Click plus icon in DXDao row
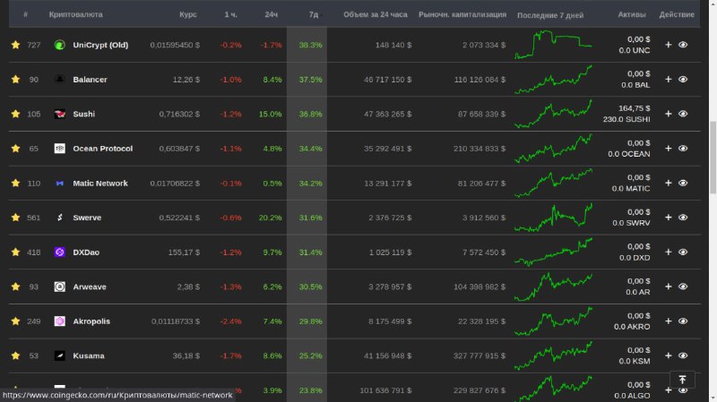Screen dimensions: 717x402 point(668,252)
